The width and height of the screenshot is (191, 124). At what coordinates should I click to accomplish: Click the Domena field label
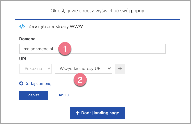[27, 39]
